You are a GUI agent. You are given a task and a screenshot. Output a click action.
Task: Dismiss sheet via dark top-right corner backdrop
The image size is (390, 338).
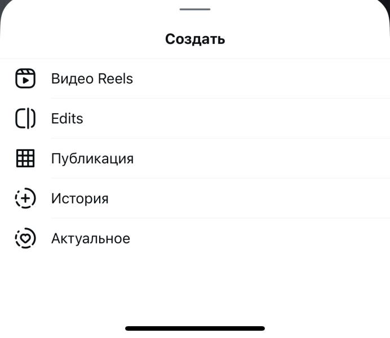[x=387, y=3]
